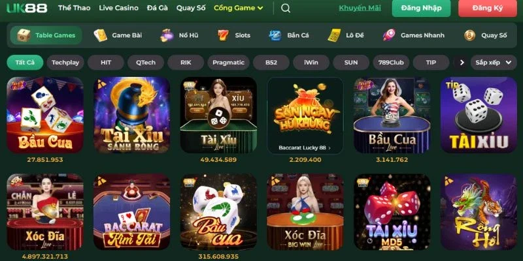Open the Sắp xếp sort dropdown
This screenshot has height=261, width=523.
pos(494,62)
